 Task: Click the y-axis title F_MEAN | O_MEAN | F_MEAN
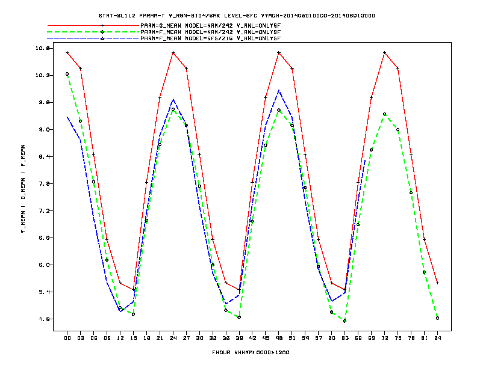click(23, 189)
